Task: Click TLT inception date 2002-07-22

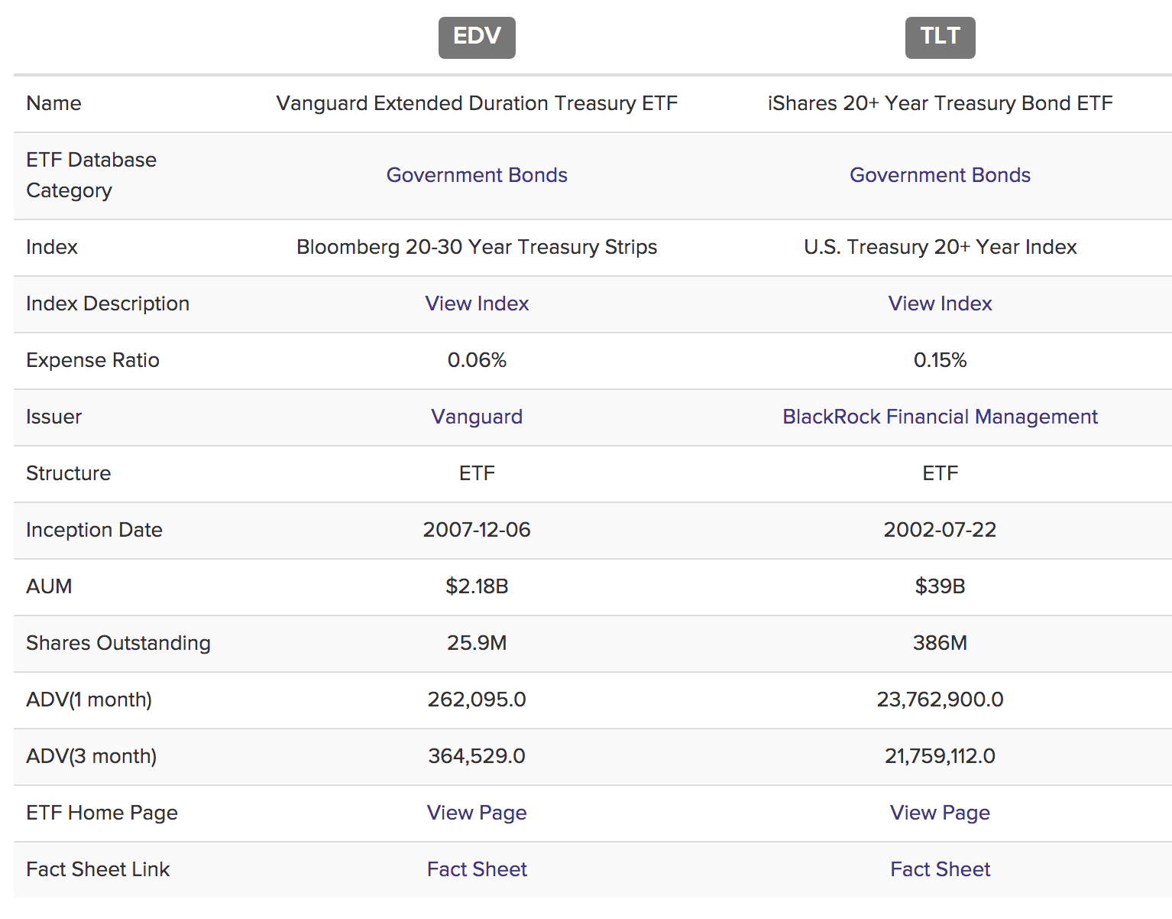Action: click(x=940, y=530)
